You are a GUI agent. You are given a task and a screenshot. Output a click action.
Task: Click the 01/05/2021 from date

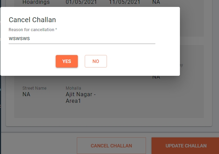pos(81,2)
